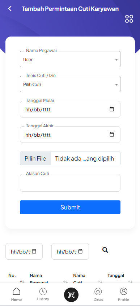Open the Dinas tab

coord(98,295)
